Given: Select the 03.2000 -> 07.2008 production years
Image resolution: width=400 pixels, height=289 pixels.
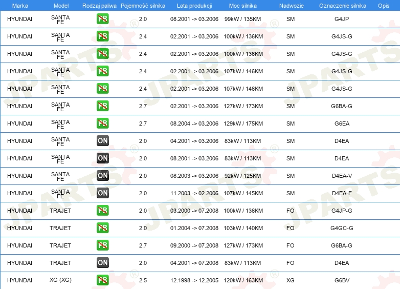Looking at the screenshot, I should point(194,211).
